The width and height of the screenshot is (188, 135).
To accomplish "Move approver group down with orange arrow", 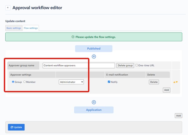I will click(x=177, y=82).
